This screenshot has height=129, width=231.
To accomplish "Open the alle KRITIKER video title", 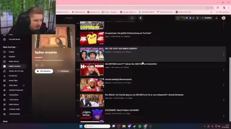I will point(131,64).
